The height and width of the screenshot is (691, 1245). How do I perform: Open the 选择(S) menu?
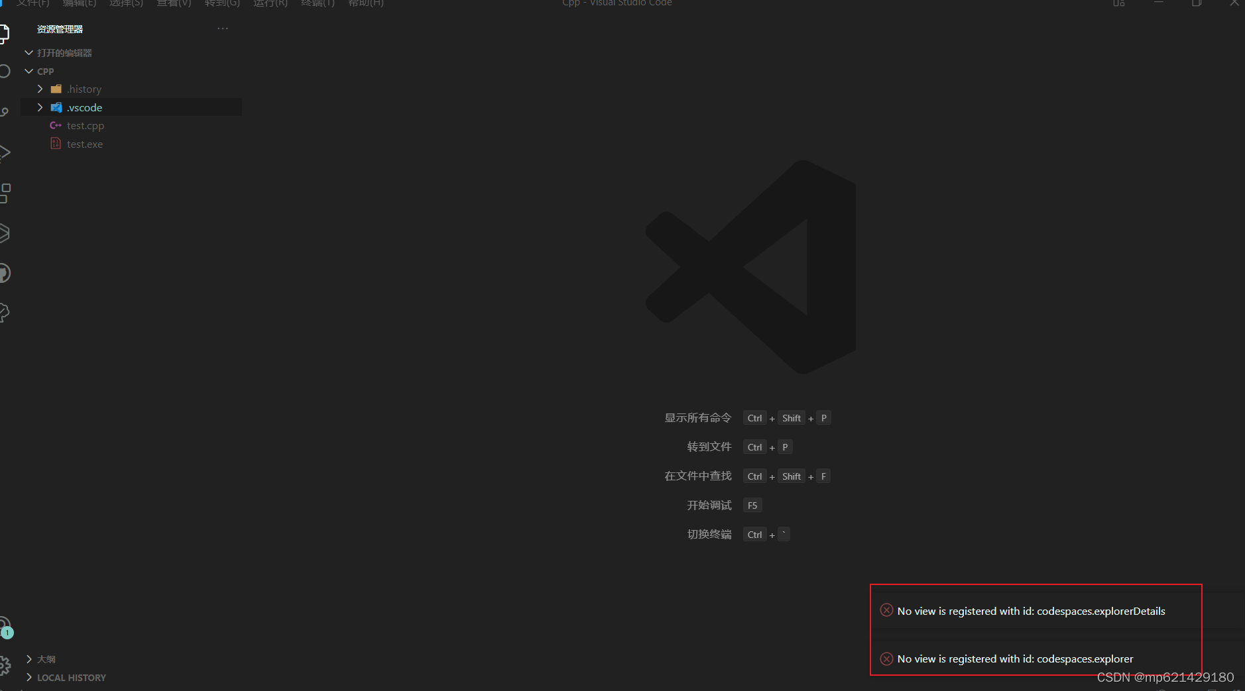coord(126,3)
